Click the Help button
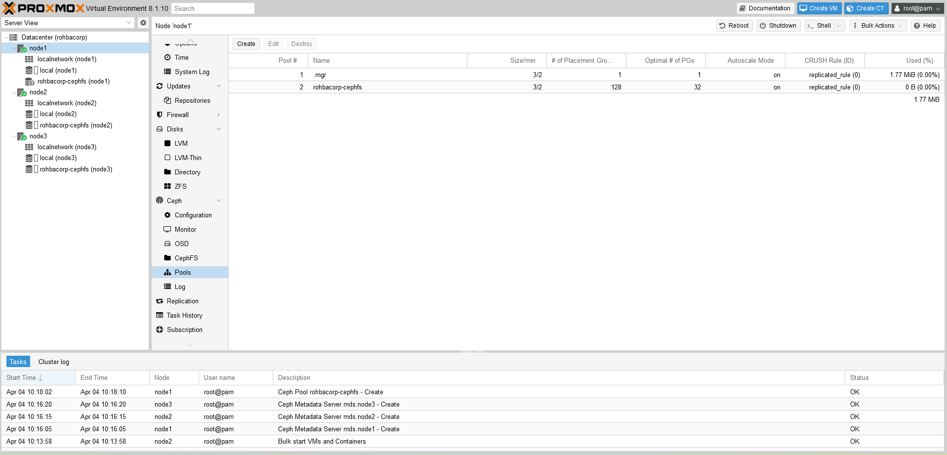This screenshot has width=947, height=455. tap(925, 26)
